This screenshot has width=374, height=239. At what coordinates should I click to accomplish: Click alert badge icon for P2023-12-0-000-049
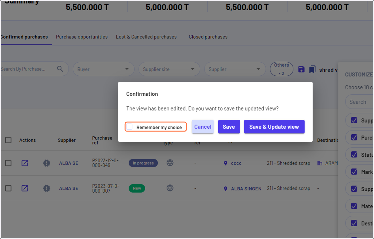coord(46,163)
